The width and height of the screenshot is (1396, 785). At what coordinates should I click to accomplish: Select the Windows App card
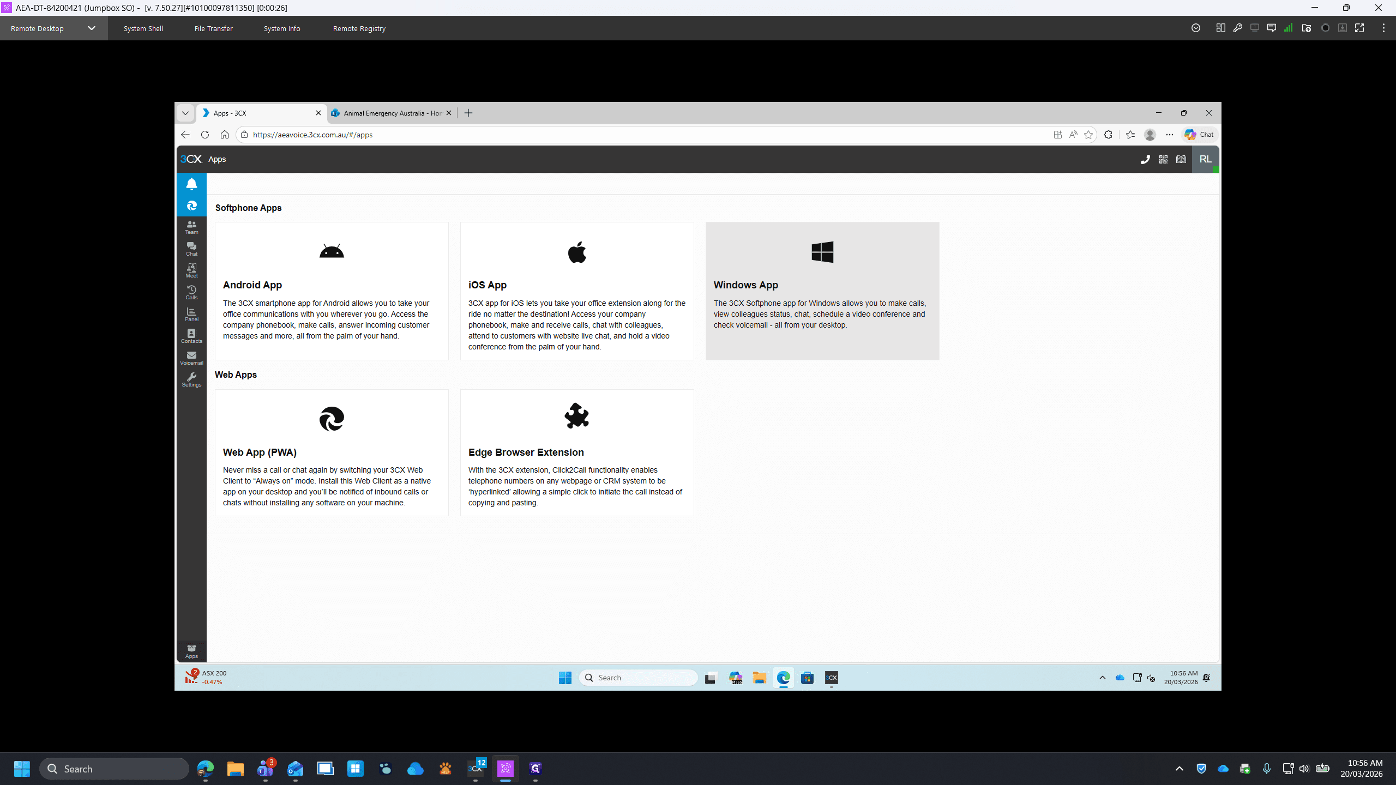click(x=822, y=291)
